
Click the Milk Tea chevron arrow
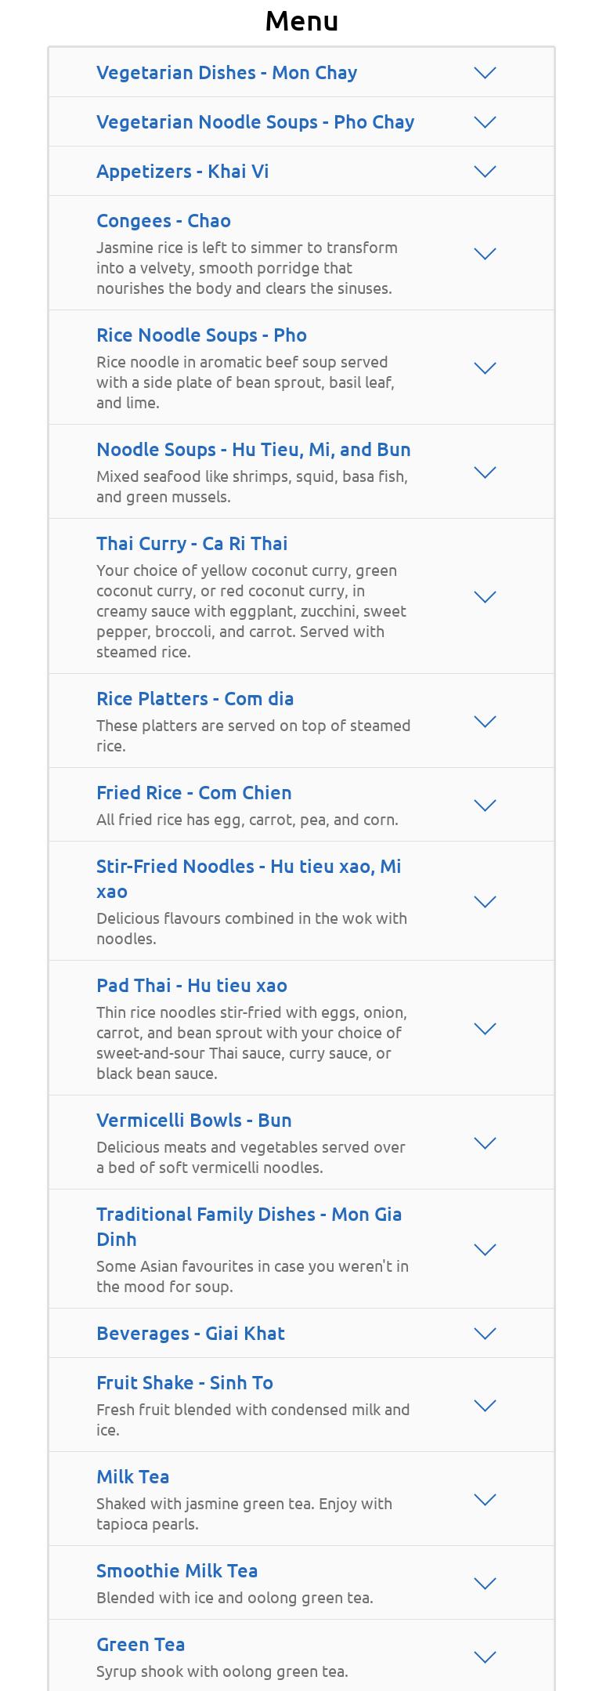pyautogui.click(x=485, y=1500)
